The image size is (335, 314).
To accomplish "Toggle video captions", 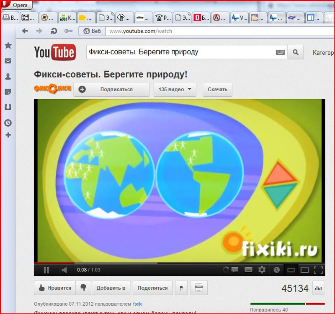I will (248, 270).
